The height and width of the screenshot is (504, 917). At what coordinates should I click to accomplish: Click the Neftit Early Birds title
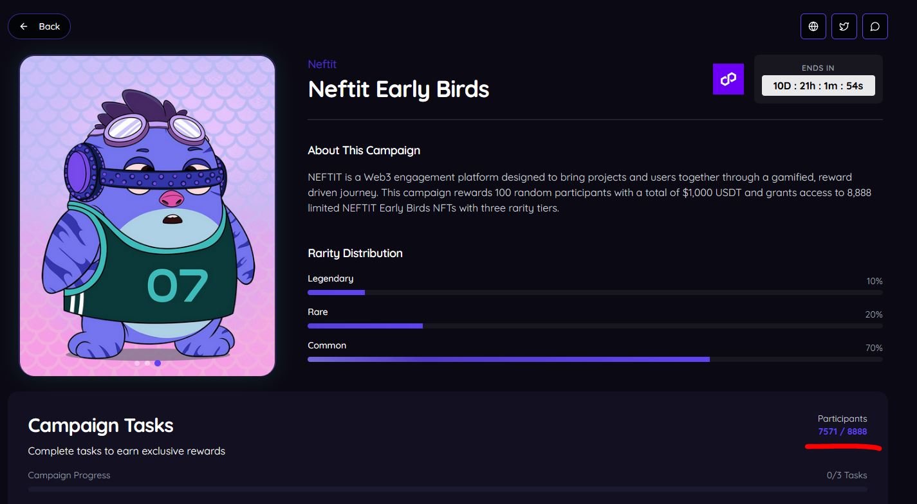[398, 89]
